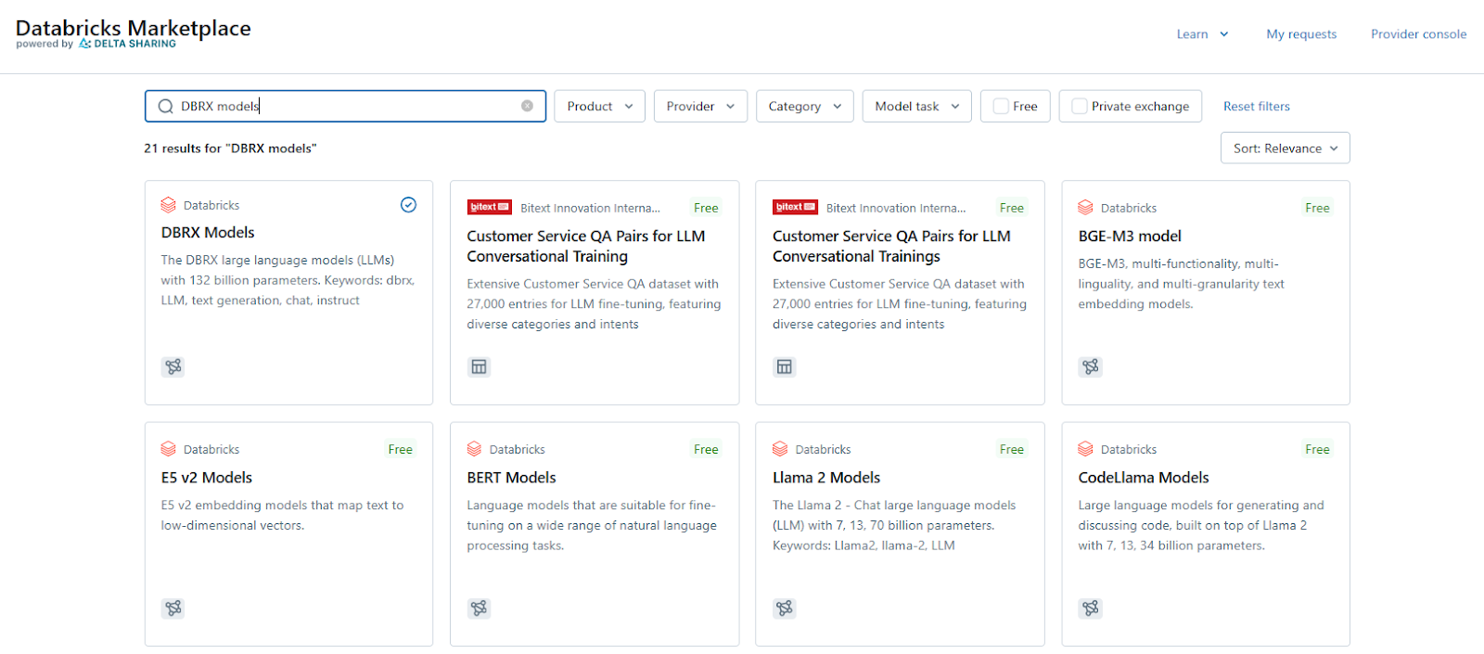Expand the Provider filter dropdown
The height and width of the screenshot is (654, 1484).
click(700, 107)
